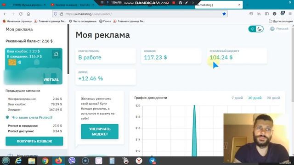Image resolution: width=294 pixels, height=165 pixels.
Task: Activate the Bandicam pencil drawing tool
Action: click(x=187, y=3)
